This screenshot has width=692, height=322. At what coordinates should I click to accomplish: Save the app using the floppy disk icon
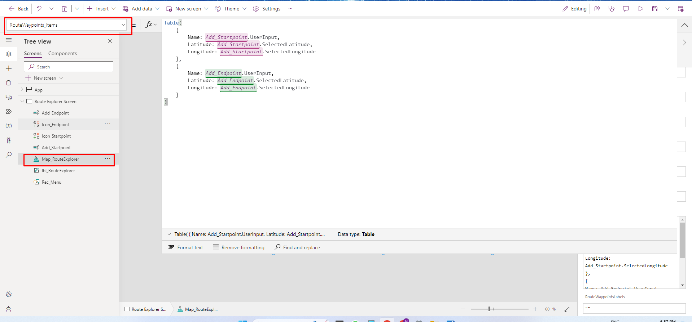coord(654,9)
